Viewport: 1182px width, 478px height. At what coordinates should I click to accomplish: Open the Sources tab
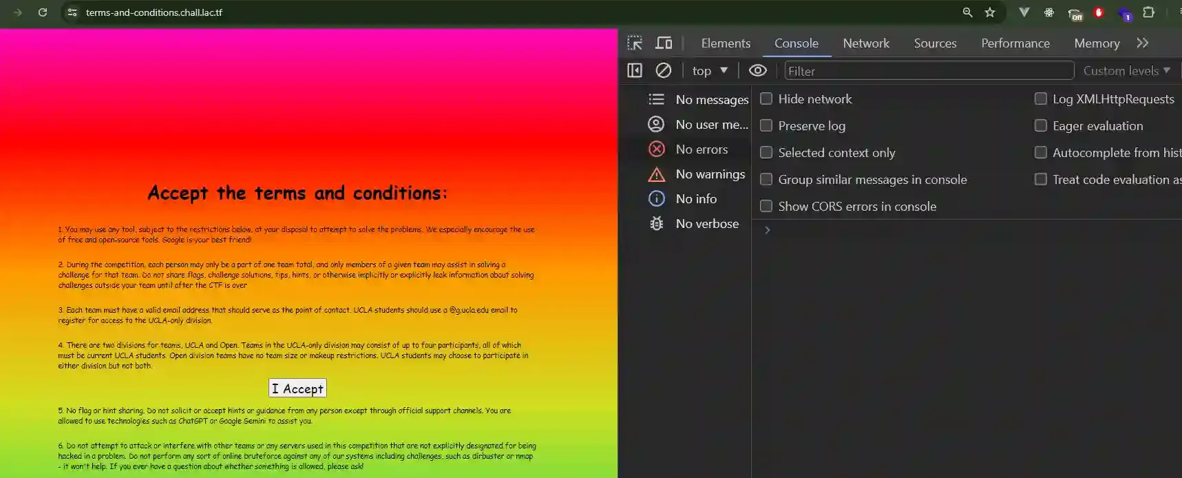click(935, 43)
